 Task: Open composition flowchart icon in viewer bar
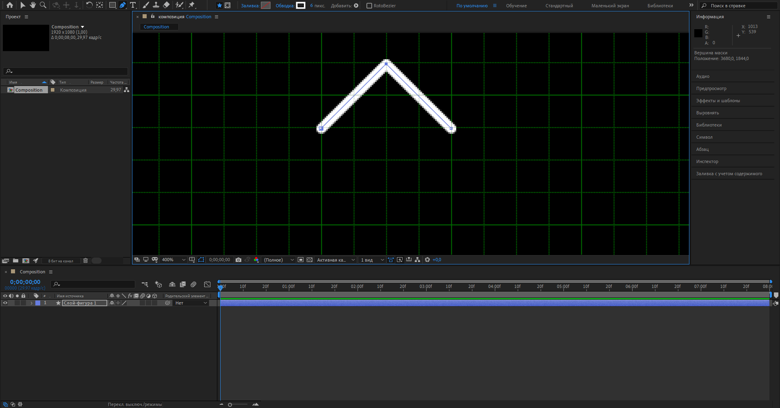pos(418,260)
